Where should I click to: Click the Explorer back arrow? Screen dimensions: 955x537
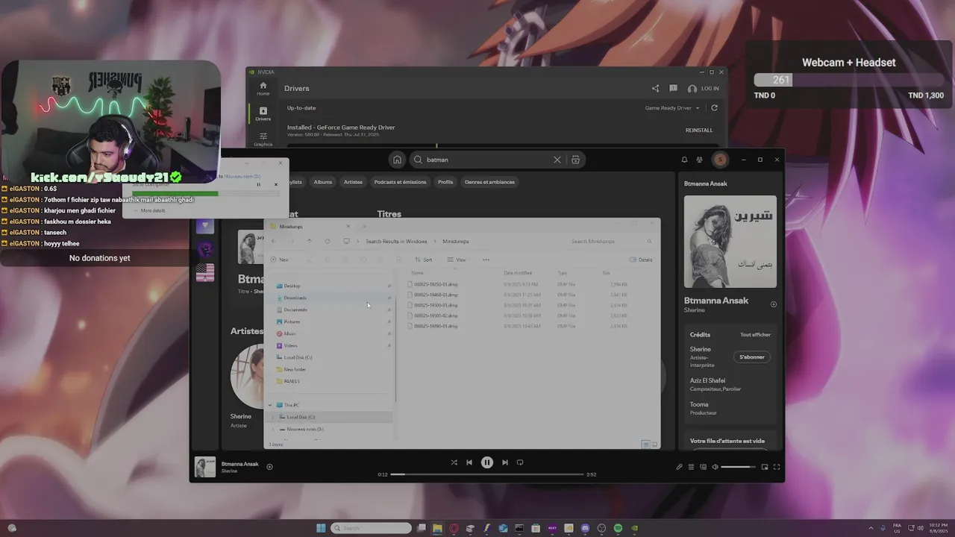(274, 241)
